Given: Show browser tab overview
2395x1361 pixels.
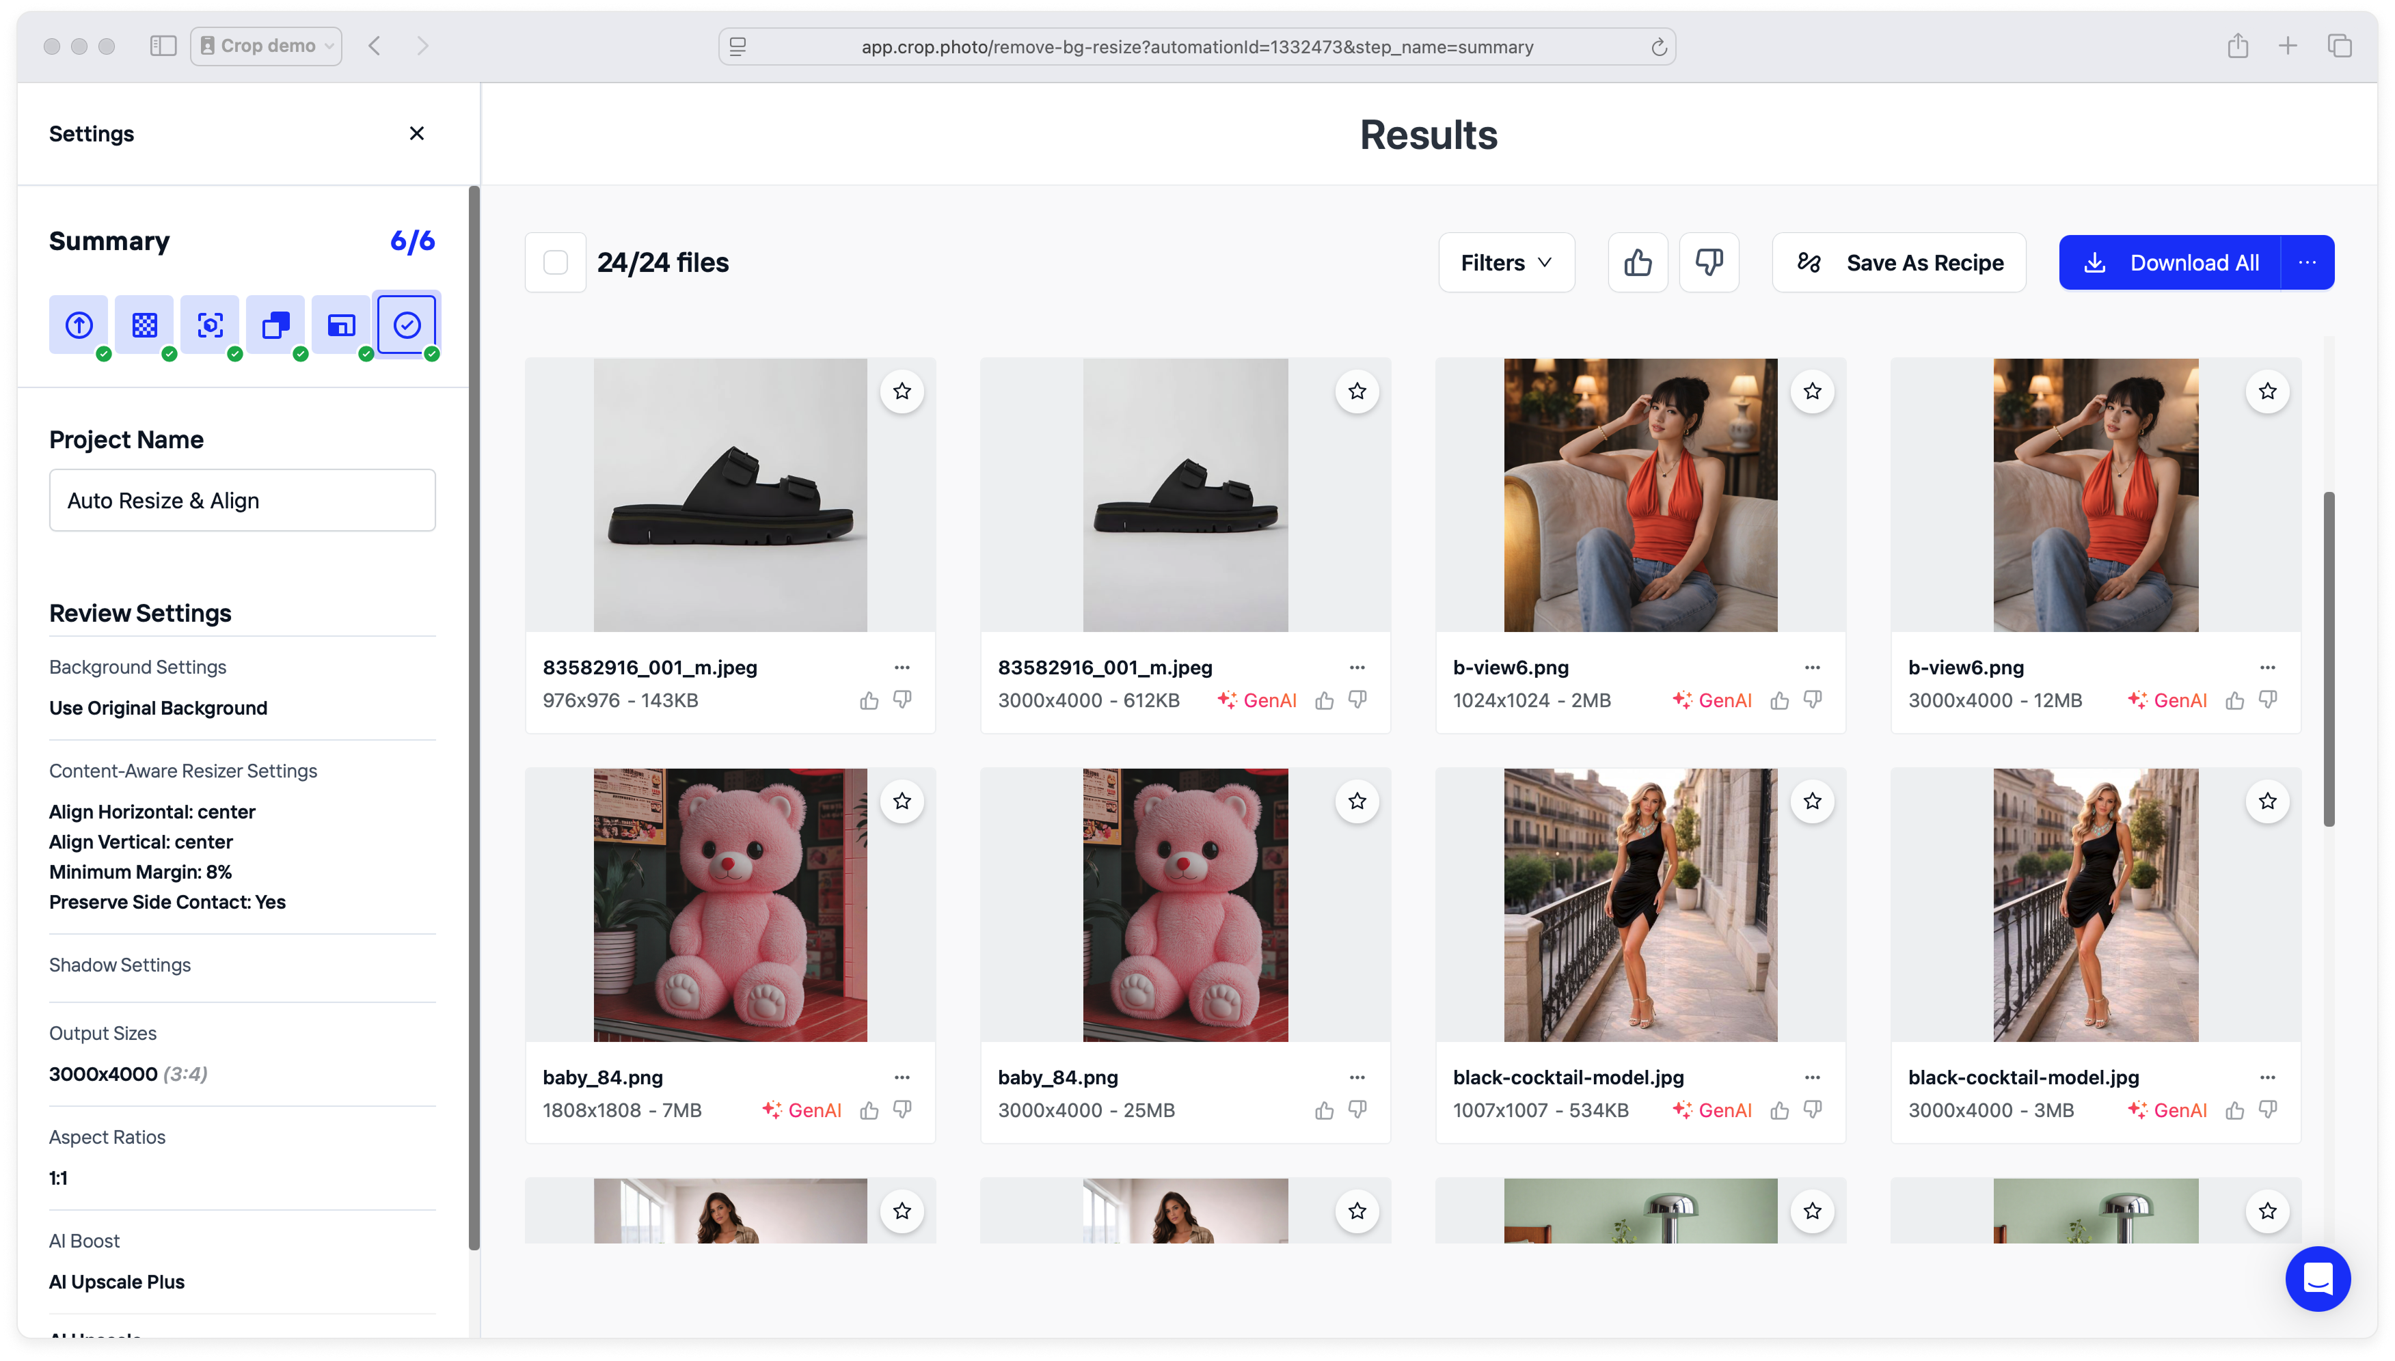Looking at the screenshot, I should point(2339,46).
